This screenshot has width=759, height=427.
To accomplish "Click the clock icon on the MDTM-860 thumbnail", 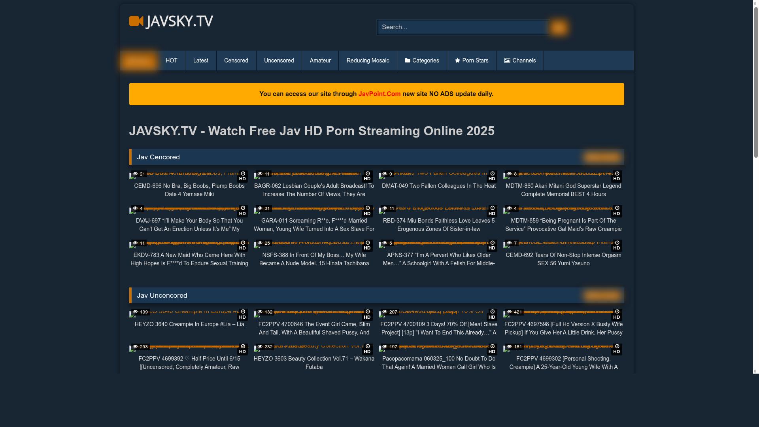I will point(617,173).
